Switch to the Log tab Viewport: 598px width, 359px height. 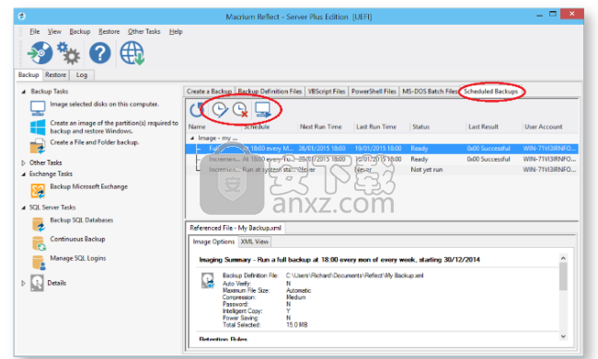(82, 75)
